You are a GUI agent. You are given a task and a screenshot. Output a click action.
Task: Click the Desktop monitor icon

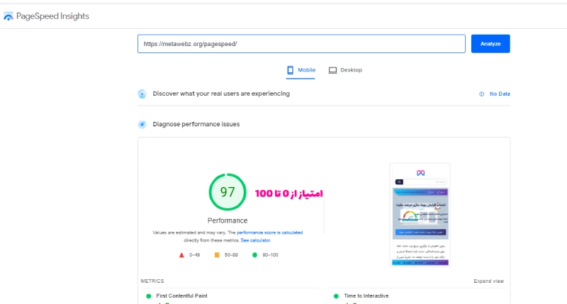point(332,70)
